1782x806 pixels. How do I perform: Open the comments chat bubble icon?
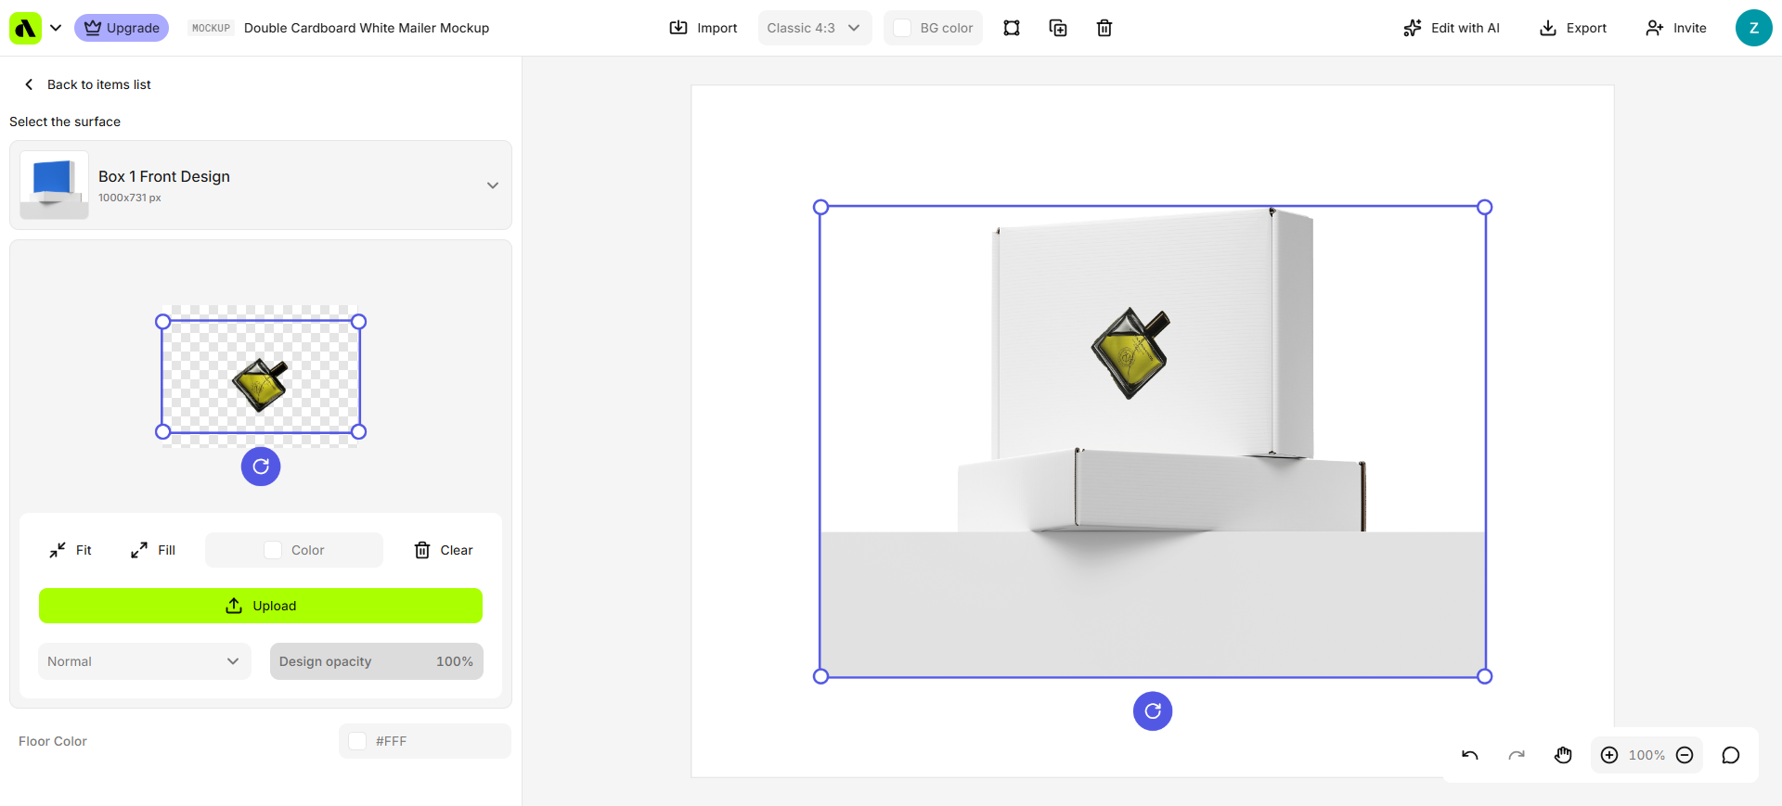pyautogui.click(x=1731, y=755)
